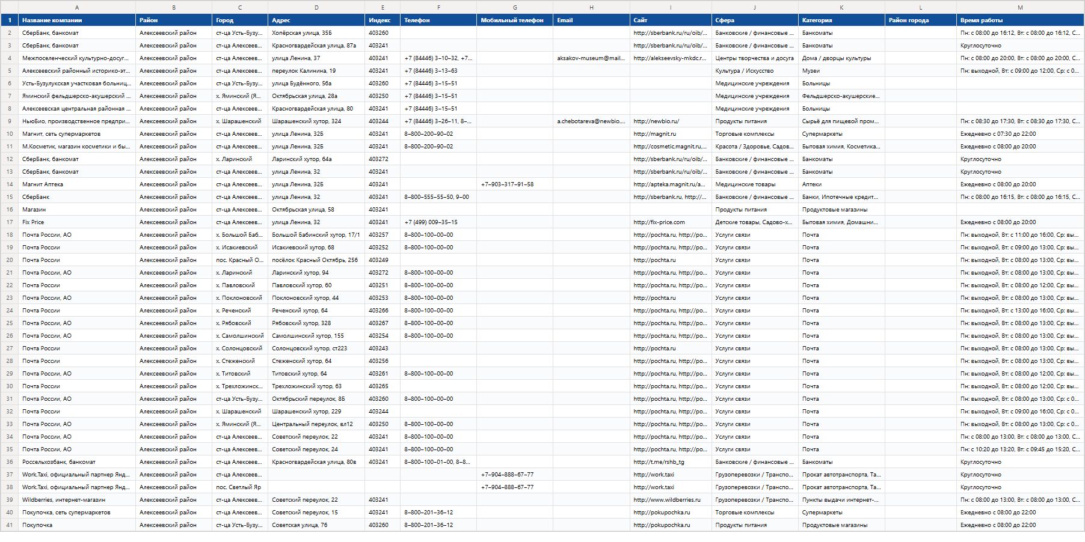Select the 'Советская улица, 76' cell
This screenshot has height=542, width=1085.
click(316, 525)
